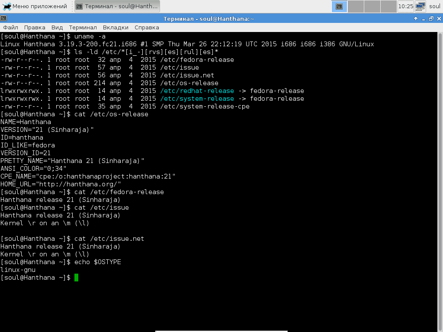
Task: Click the /etc/system-release symlink text
Action: click(x=197, y=99)
